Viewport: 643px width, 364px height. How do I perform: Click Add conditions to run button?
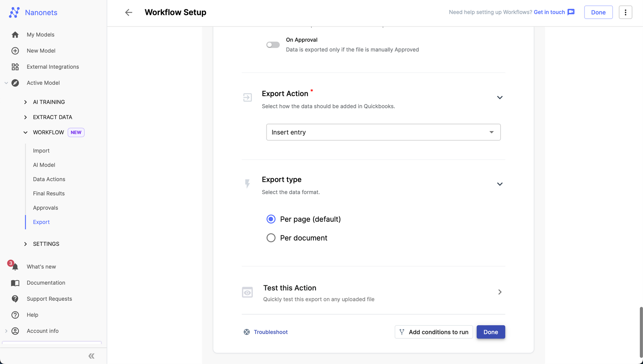coord(434,332)
